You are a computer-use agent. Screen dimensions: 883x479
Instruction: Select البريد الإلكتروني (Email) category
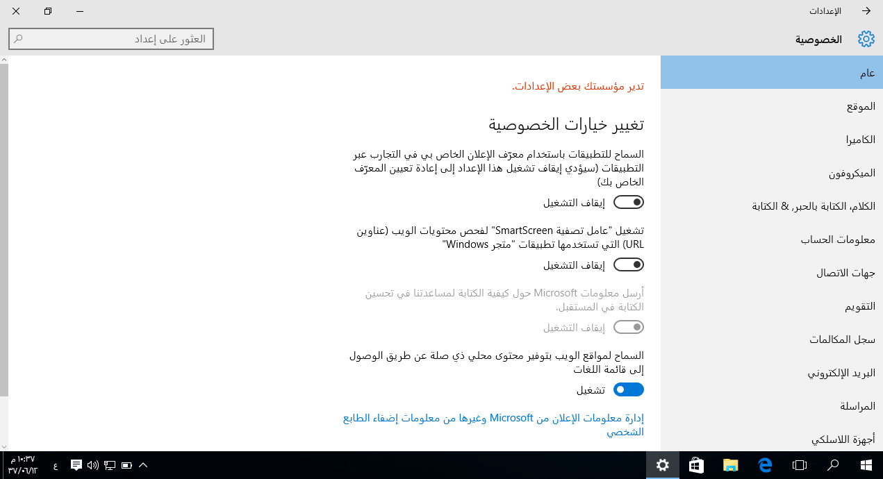tap(772, 373)
